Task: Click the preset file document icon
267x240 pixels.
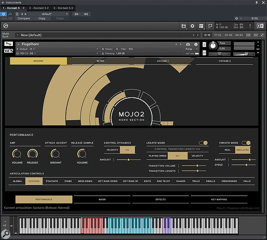Action: point(17,14)
